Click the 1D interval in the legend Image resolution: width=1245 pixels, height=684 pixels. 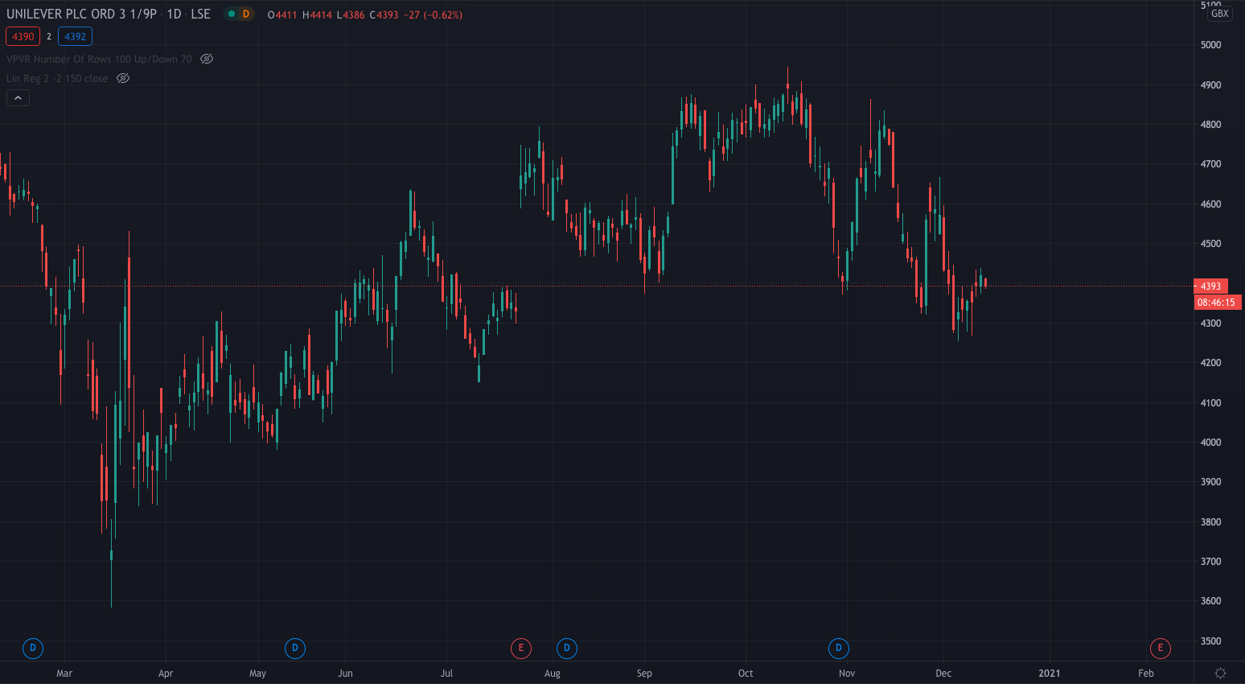(x=174, y=14)
